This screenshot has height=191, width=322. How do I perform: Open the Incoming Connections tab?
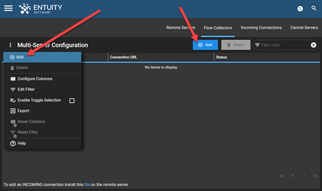[261, 28]
